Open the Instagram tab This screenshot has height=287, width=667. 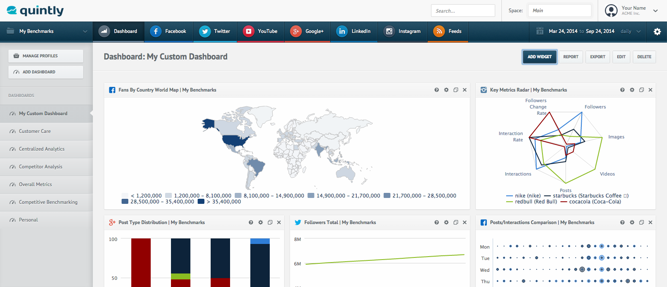click(x=402, y=32)
